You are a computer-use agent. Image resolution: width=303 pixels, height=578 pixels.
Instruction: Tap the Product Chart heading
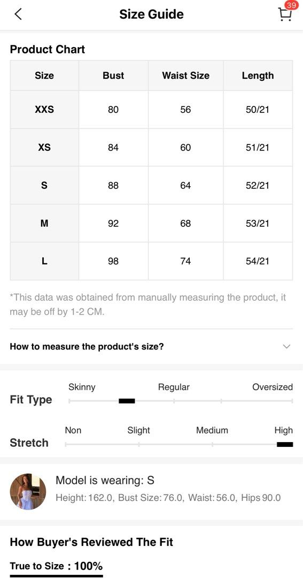click(x=48, y=49)
